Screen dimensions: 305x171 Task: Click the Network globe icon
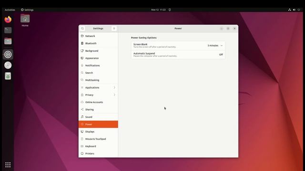click(x=82, y=36)
